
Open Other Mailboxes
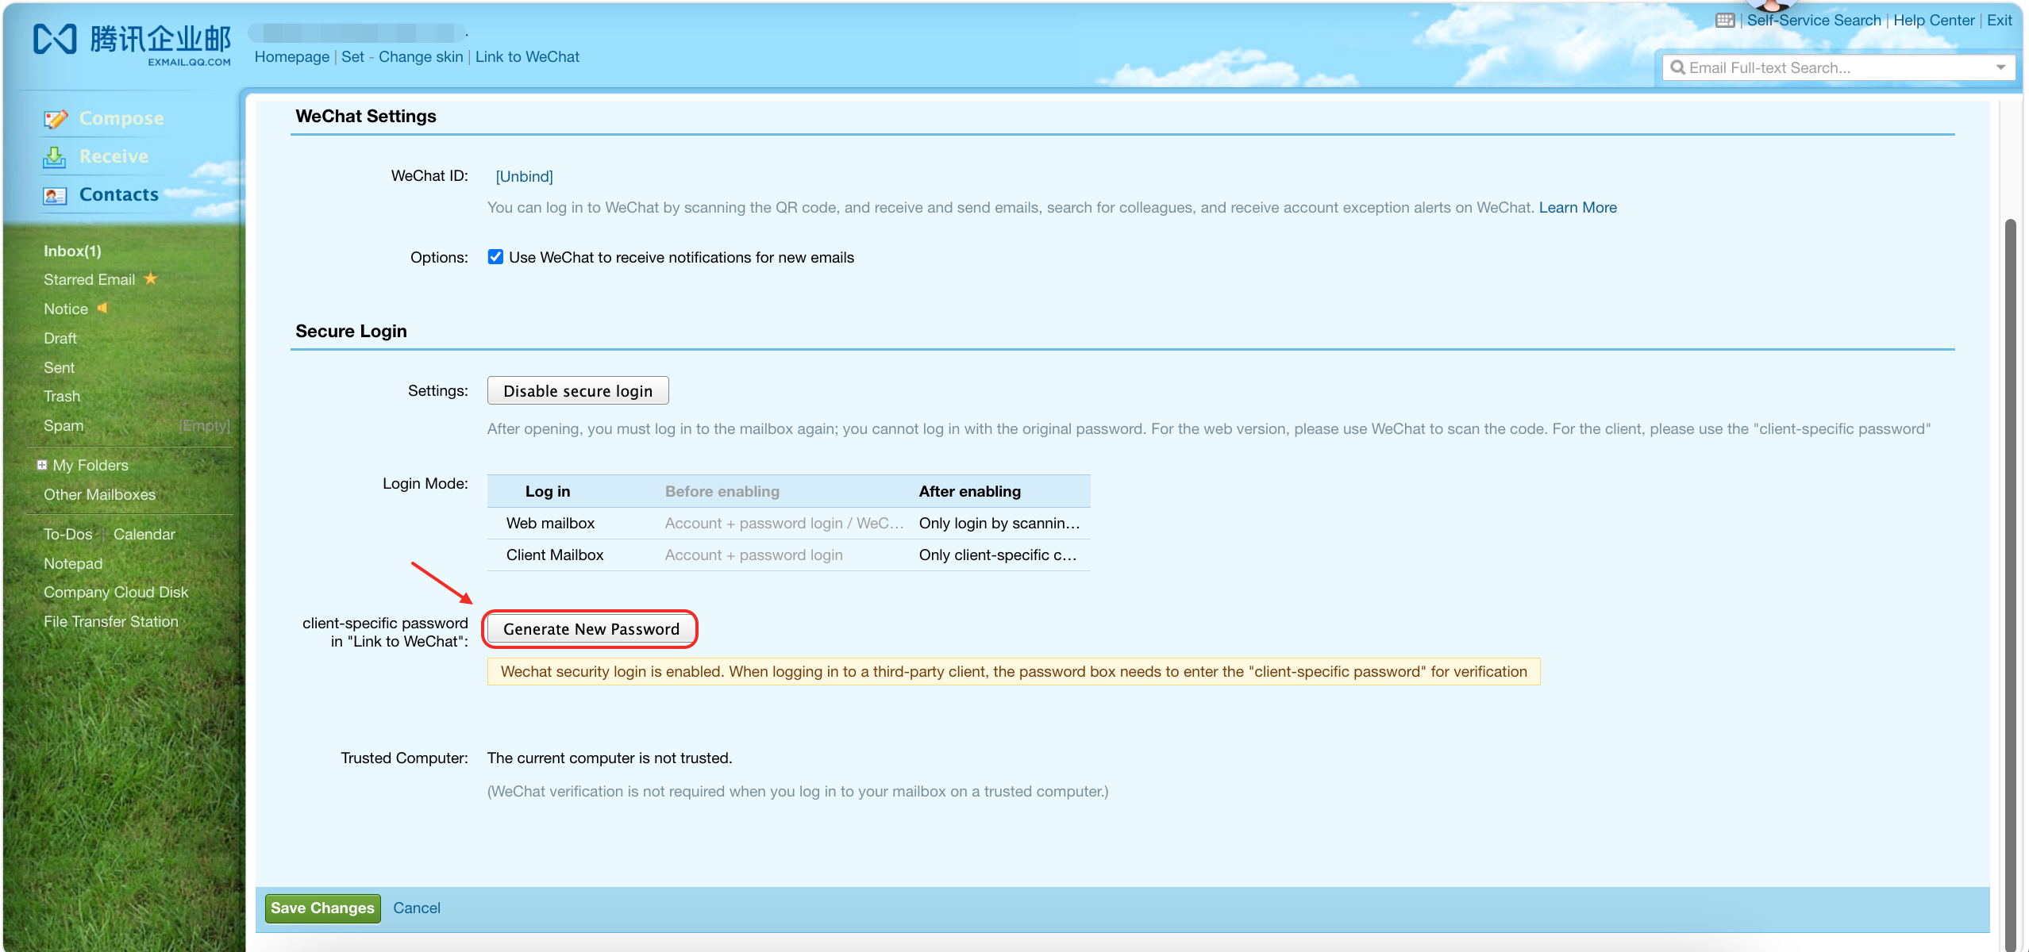pos(99,494)
